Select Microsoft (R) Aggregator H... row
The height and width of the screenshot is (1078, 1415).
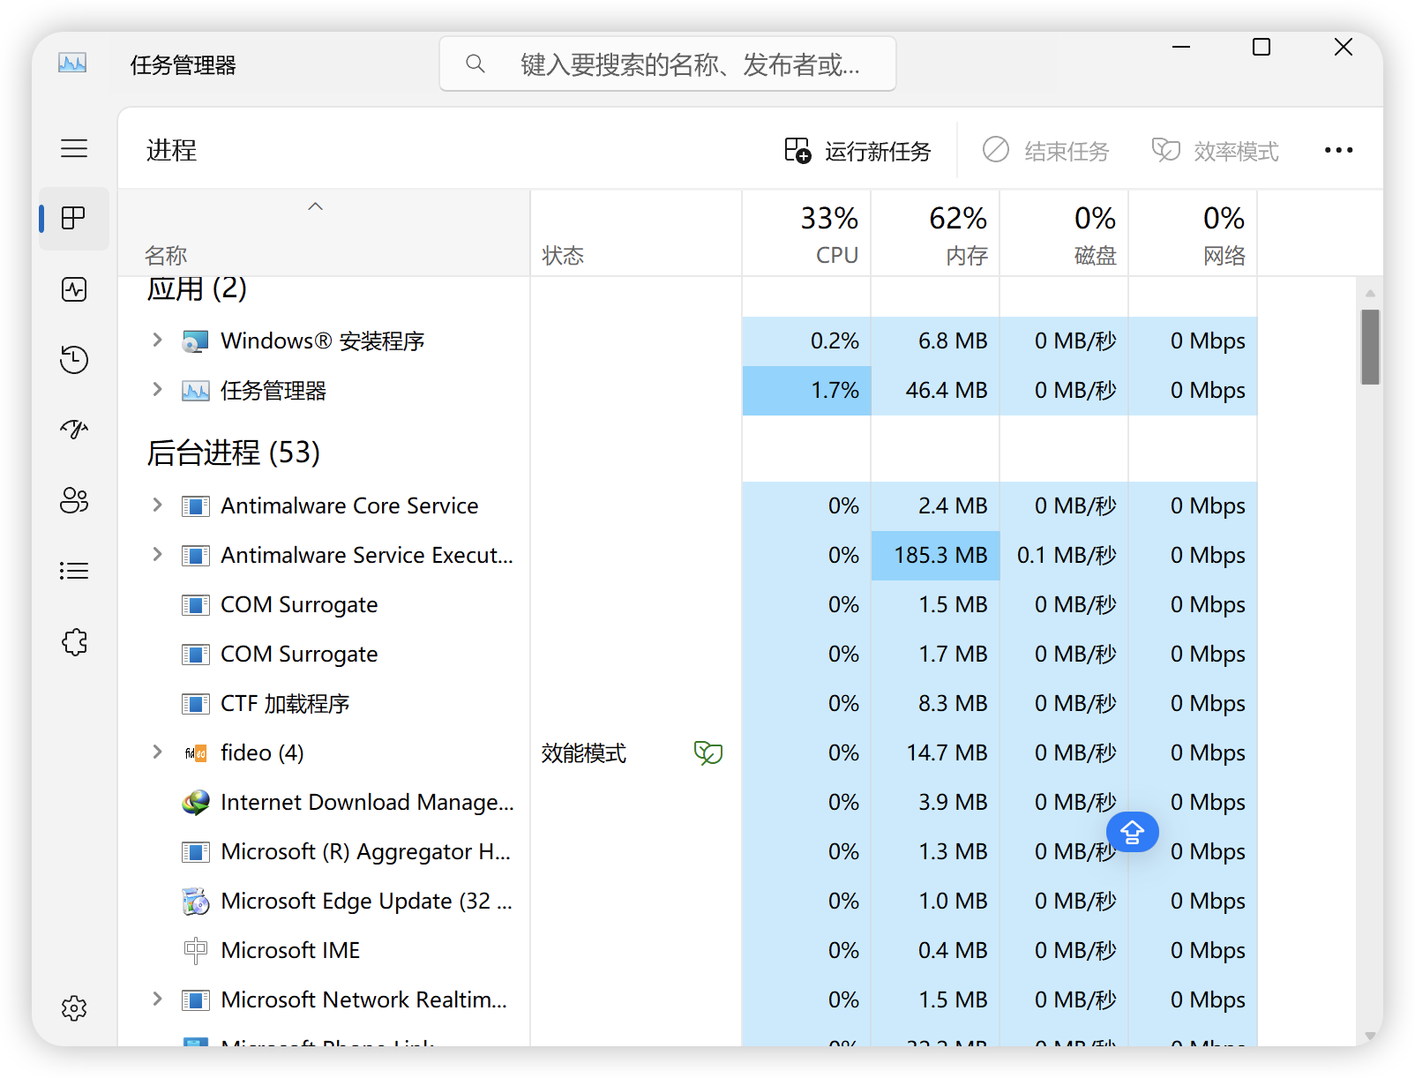687,852
